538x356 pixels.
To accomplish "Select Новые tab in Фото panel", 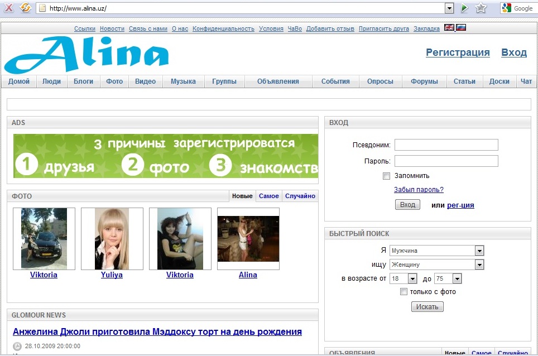I will (x=242, y=196).
